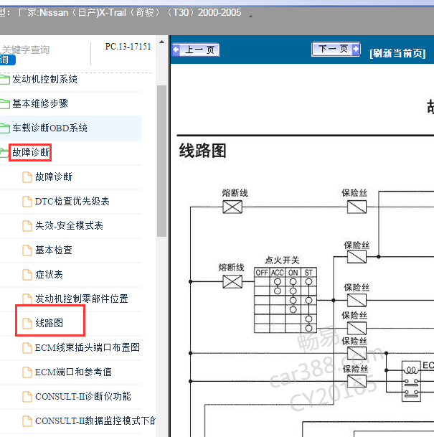Go to next page with 下一页
The height and width of the screenshot is (437, 434).
coord(336,50)
